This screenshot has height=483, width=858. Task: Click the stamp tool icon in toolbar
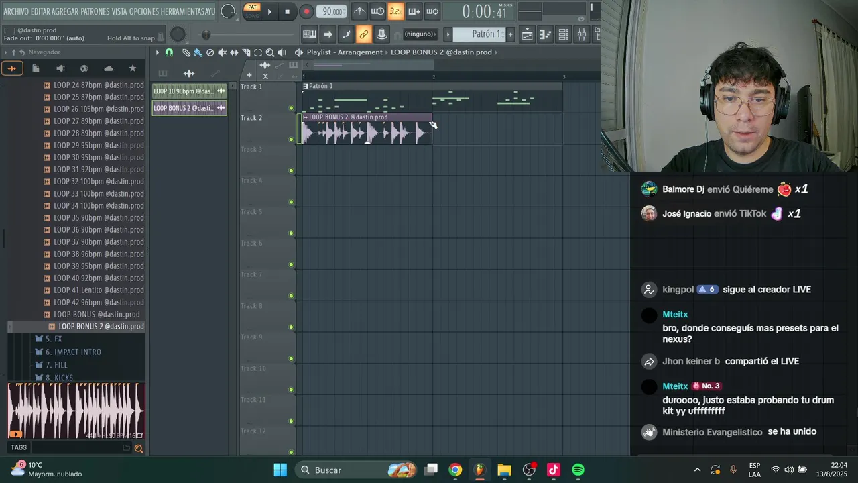pos(381,34)
